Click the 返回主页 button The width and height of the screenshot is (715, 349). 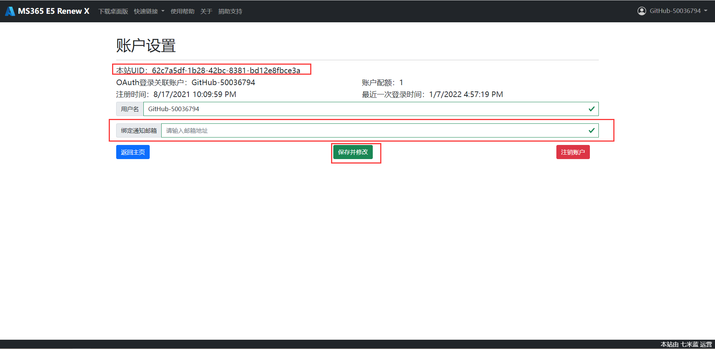[133, 152]
